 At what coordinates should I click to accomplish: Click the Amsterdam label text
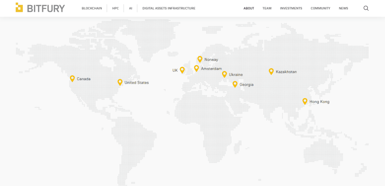pyautogui.click(x=211, y=69)
